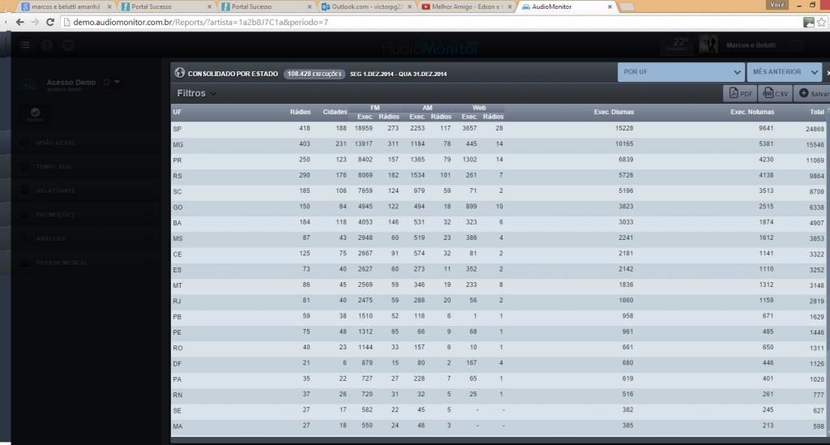Switch to the Outlook.com browser tab

[365, 6]
